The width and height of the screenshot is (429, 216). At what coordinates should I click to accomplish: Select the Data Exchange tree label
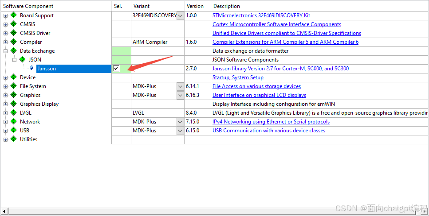pos(37,51)
